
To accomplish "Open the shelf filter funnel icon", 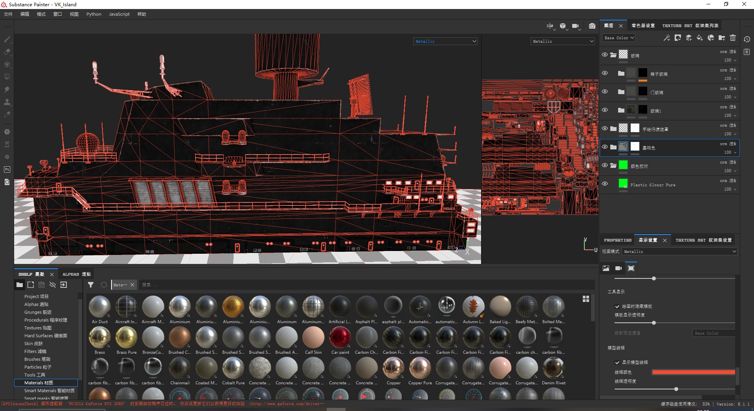I will pos(91,285).
